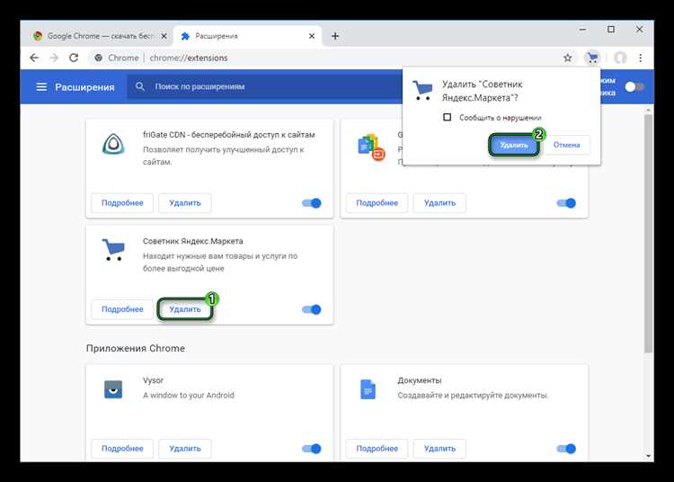The width and height of the screenshot is (674, 482).
Task: Click the shopping cart extension icon in toolbar
Action: coord(592,58)
